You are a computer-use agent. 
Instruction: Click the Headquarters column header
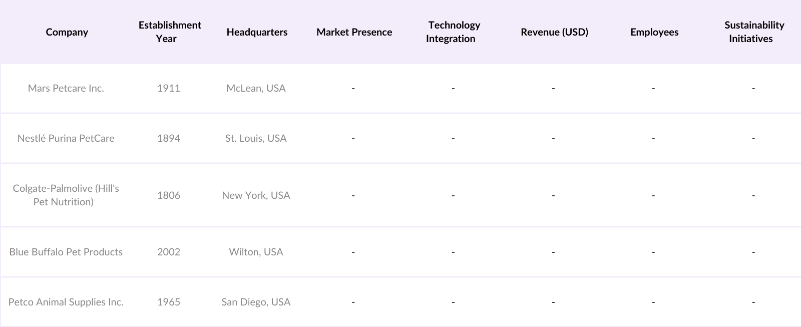(x=257, y=32)
